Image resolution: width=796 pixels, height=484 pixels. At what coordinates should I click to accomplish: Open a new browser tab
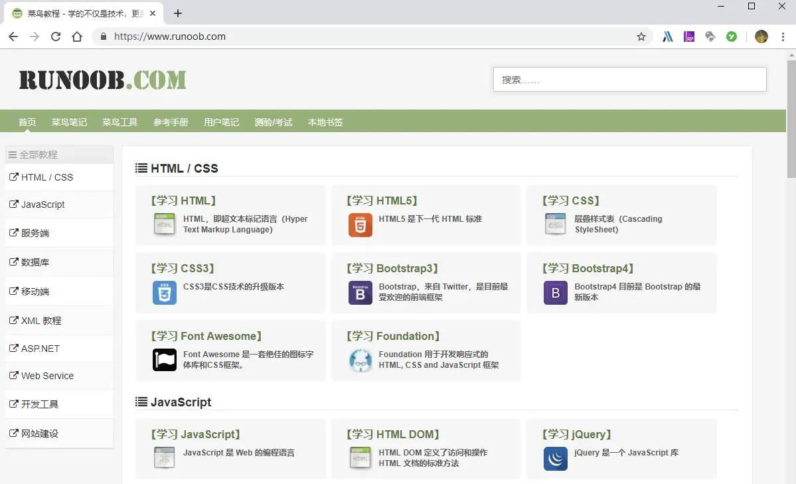(x=178, y=13)
